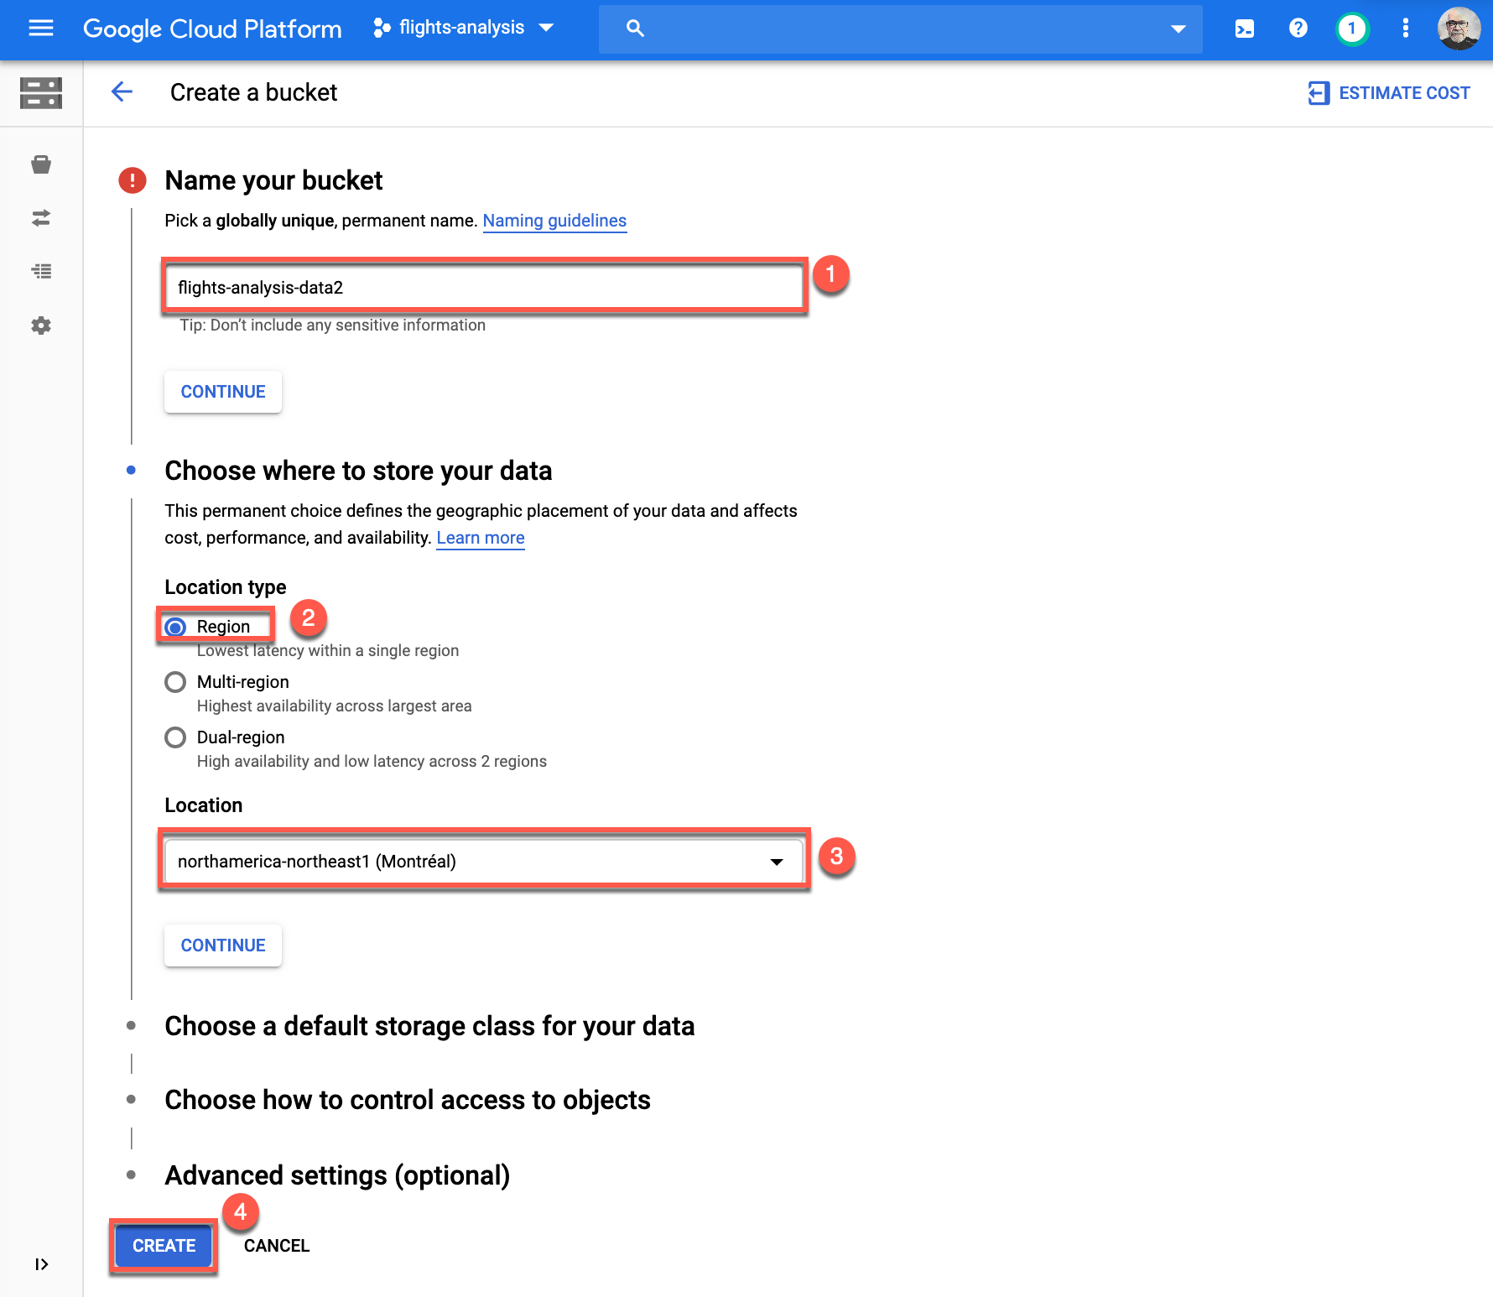This screenshot has width=1493, height=1297.
Task: Activate Cloud Shell terminal icon
Action: tap(1244, 29)
